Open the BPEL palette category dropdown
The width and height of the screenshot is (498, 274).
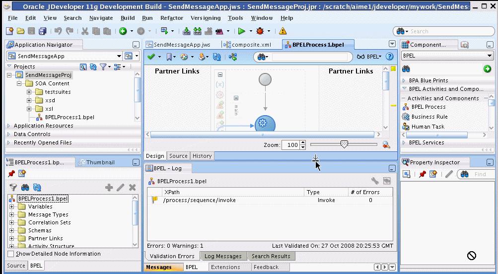[490, 56]
